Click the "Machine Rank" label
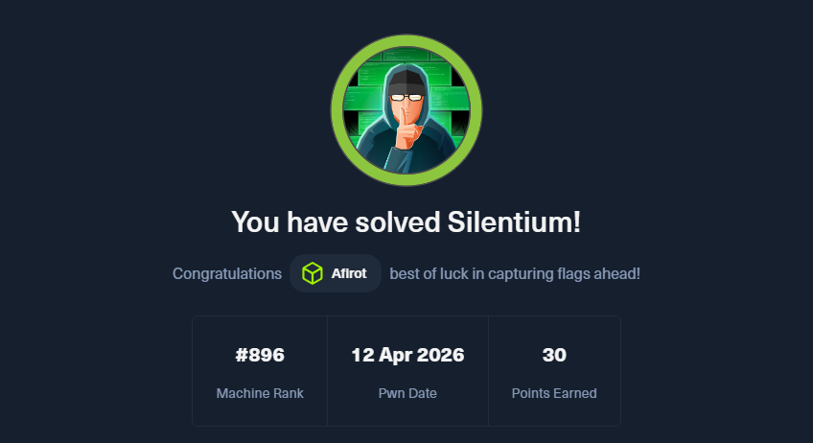The height and width of the screenshot is (443, 813). coord(260,393)
